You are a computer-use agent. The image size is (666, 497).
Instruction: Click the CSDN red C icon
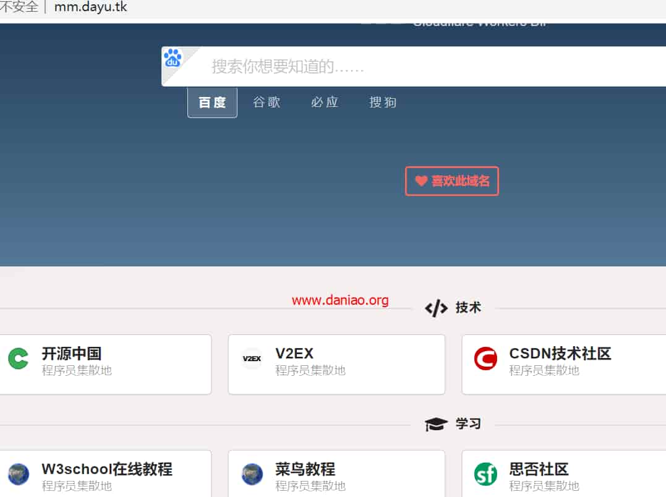tap(485, 359)
